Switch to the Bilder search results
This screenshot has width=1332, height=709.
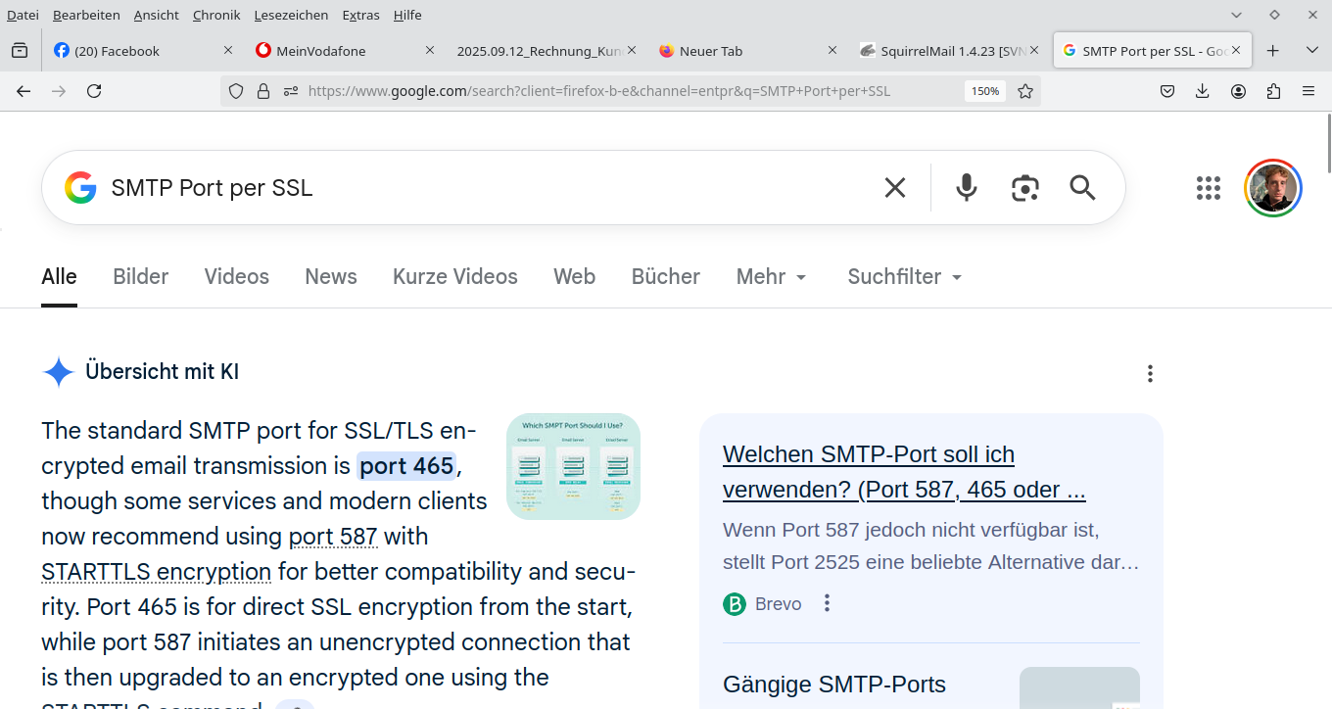[140, 276]
